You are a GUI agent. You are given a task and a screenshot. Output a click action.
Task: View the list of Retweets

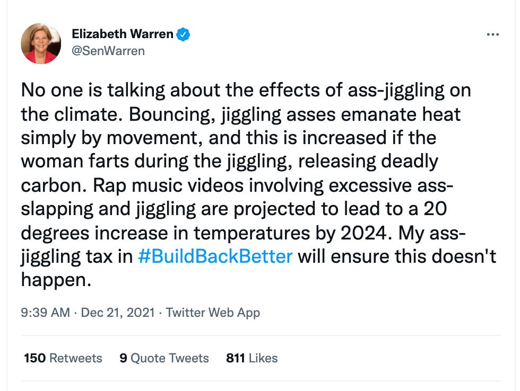[63, 358]
